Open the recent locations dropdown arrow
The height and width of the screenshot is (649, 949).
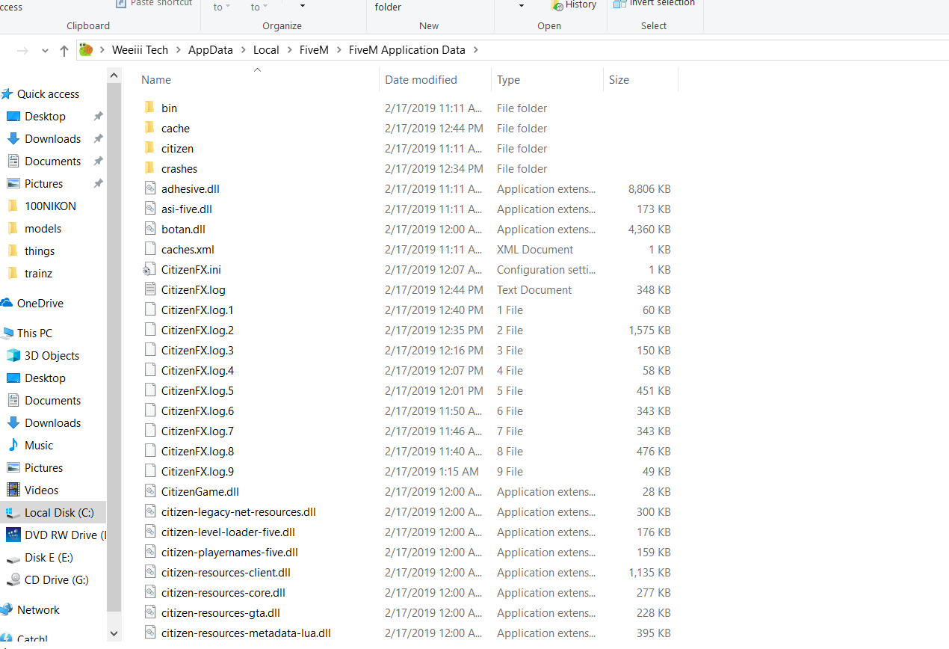[45, 51]
